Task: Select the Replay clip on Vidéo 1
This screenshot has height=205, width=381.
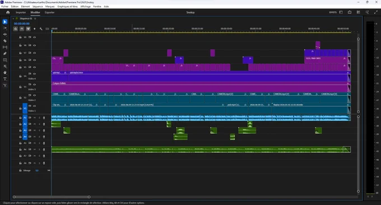Action: point(311,109)
